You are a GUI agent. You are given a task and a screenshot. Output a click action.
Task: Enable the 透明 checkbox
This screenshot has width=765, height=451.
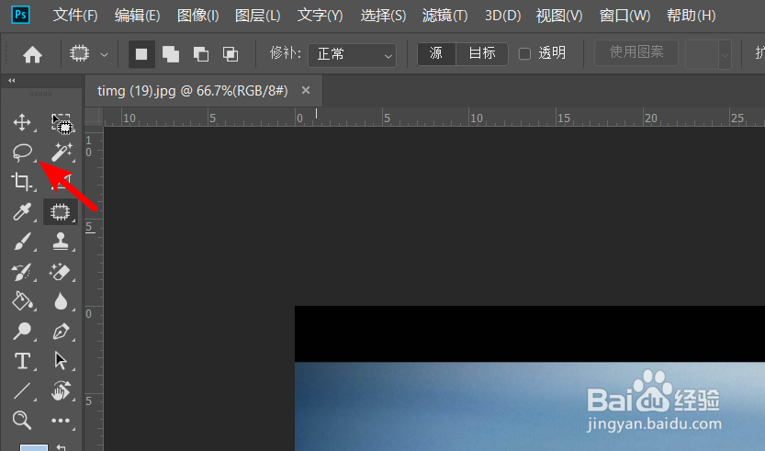[524, 53]
